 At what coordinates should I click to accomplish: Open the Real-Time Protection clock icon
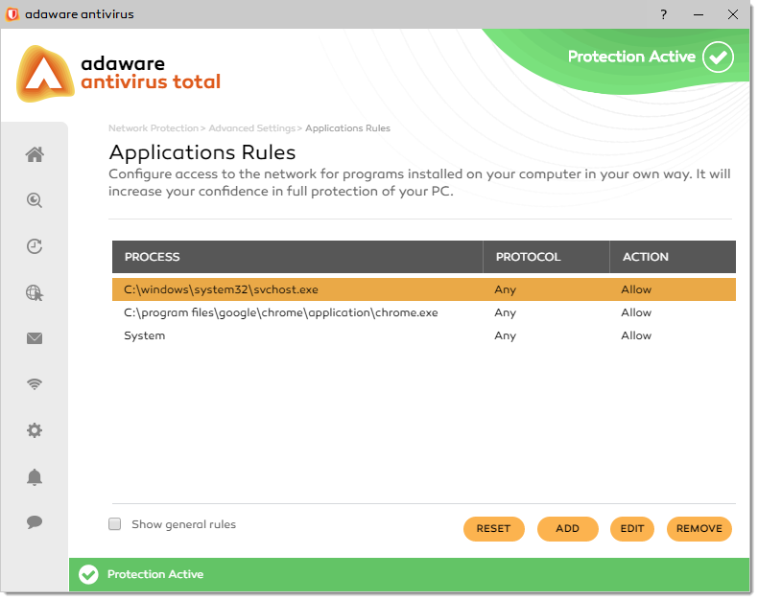tap(35, 246)
